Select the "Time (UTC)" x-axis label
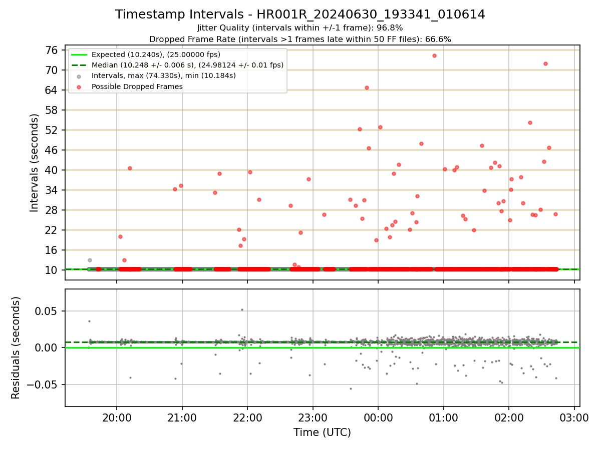The width and height of the screenshot is (601, 450). point(322,432)
